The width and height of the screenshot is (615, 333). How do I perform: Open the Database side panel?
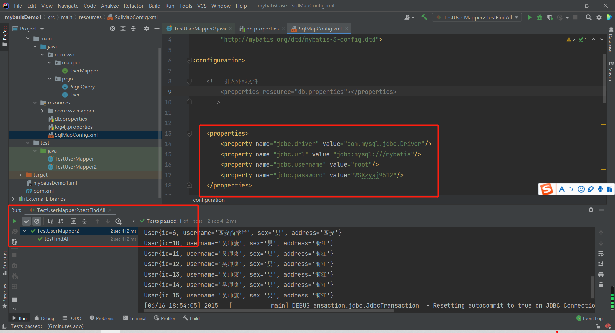point(611,39)
